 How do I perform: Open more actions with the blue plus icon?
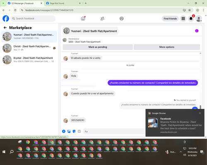click(64, 131)
